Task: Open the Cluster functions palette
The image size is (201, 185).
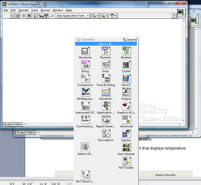Action: pyautogui.click(x=126, y=64)
